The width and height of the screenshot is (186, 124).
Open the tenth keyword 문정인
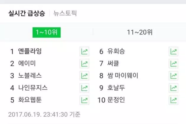(116, 100)
